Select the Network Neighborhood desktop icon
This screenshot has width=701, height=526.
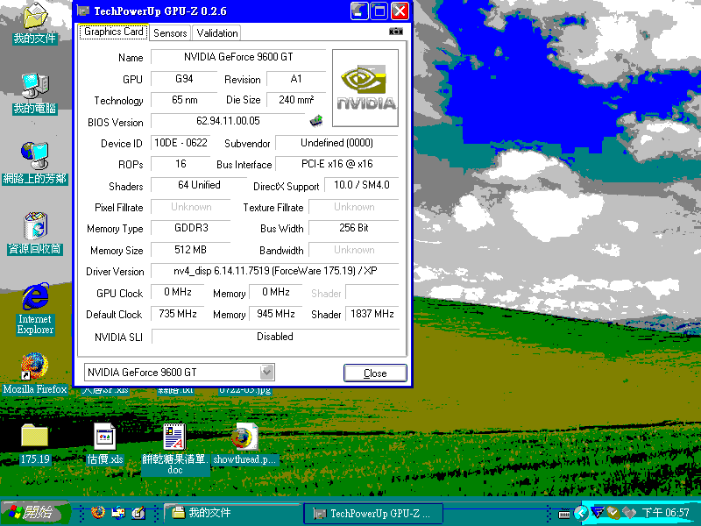[x=35, y=164]
